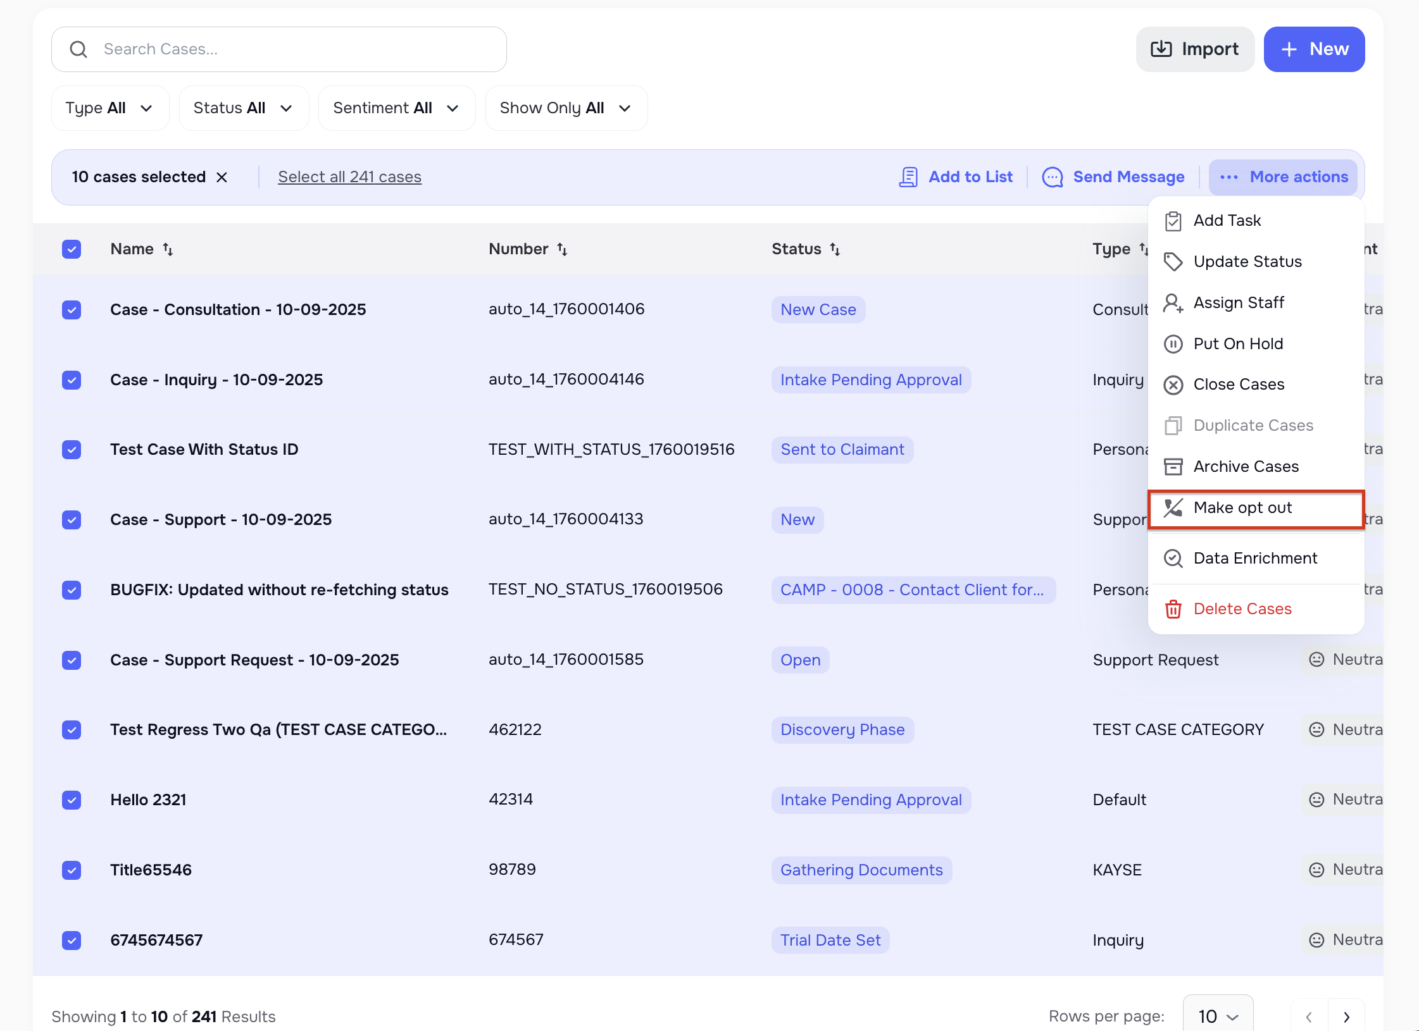Image resolution: width=1419 pixels, height=1031 pixels.
Task: Click the Import icon button
Action: (x=1162, y=49)
